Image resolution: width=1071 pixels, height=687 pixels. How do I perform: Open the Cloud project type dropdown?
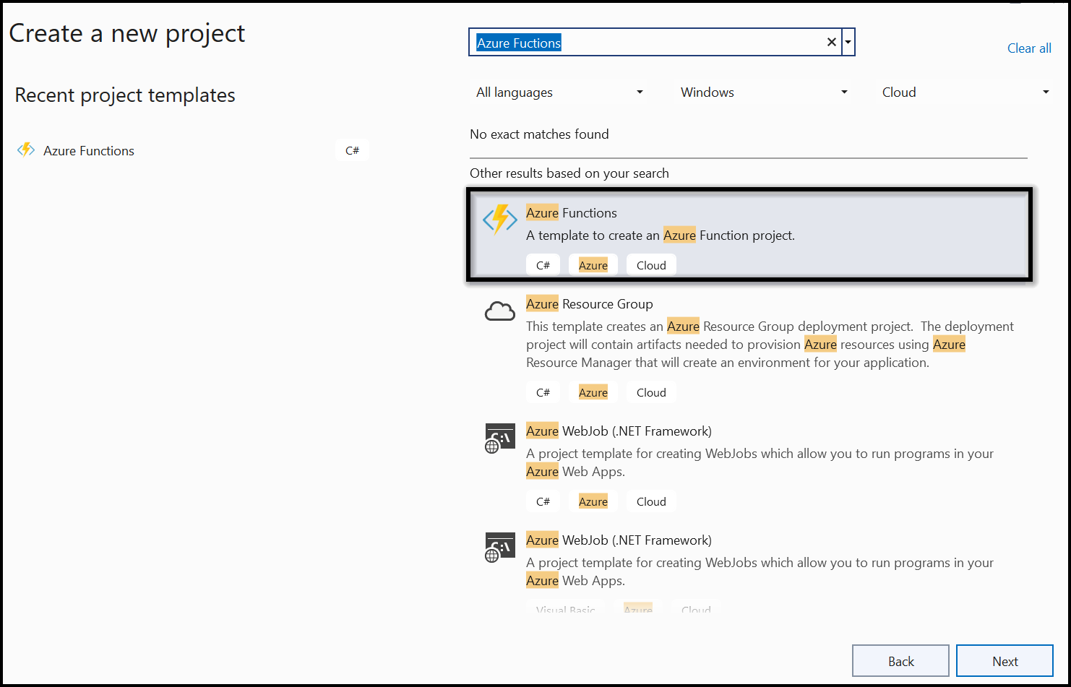point(964,92)
